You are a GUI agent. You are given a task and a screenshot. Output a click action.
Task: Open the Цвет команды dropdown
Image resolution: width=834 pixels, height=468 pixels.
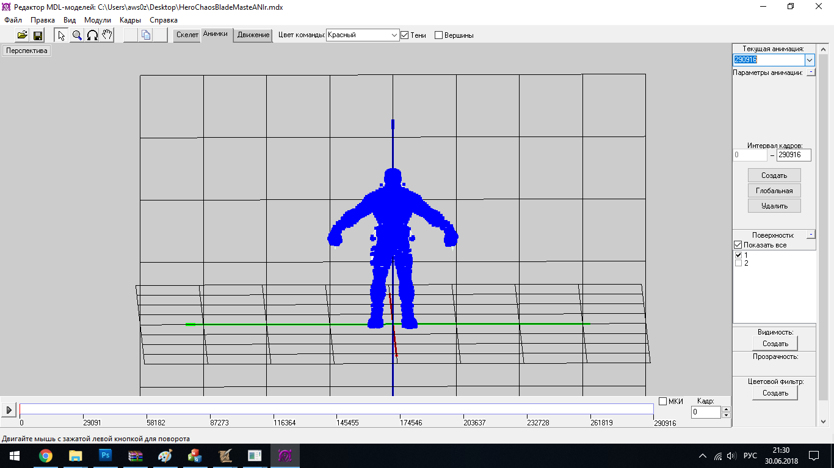click(394, 35)
